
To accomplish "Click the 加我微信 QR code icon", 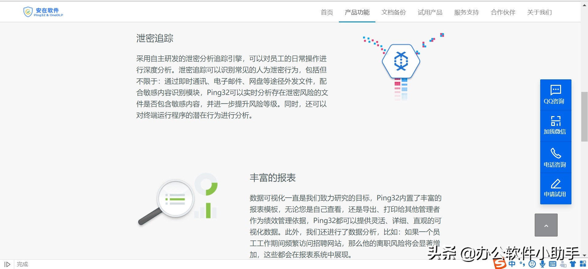I will [556, 121].
